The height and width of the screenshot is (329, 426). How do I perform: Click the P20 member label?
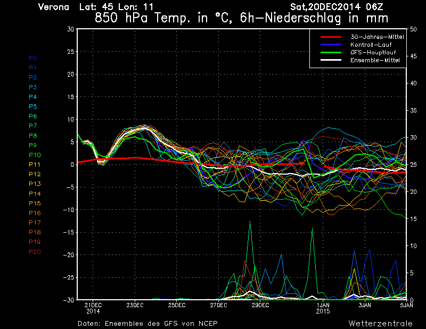pyautogui.click(x=35, y=252)
